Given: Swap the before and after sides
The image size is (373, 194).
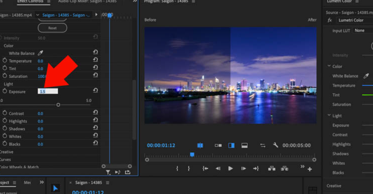Looking at the screenshot, I should click(262, 145).
